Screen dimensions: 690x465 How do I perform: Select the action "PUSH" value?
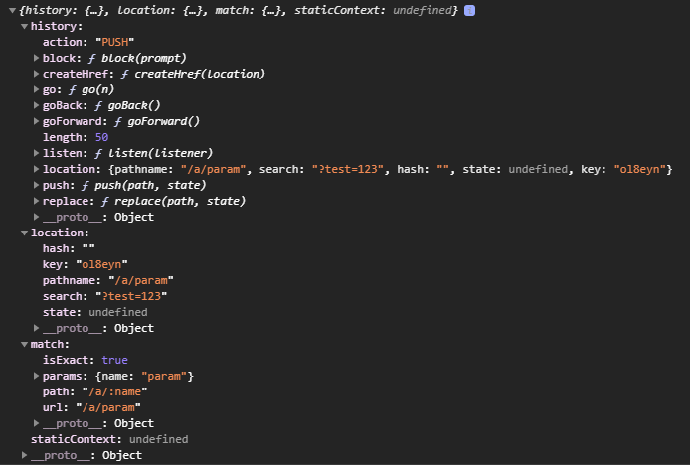tap(115, 42)
